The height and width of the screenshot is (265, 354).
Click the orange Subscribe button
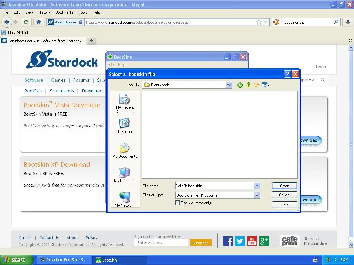click(201, 243)
